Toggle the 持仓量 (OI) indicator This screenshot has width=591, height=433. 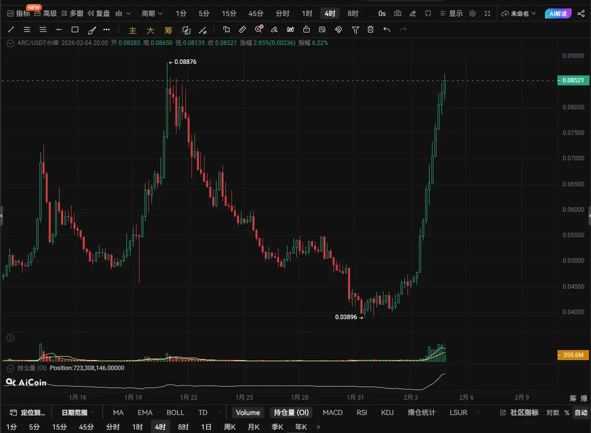pyautogui.click(x=291, y=413)
